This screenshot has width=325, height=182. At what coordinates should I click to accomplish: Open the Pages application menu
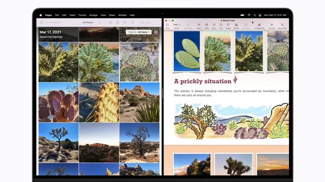pyautogui.click(x=49, y=15)
